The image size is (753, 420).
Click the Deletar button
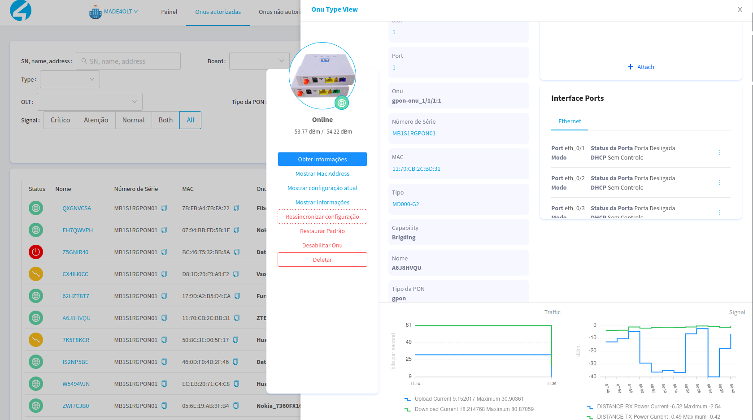(322, 260)
